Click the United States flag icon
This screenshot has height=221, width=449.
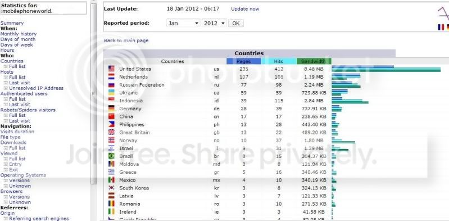click(111, 69)
